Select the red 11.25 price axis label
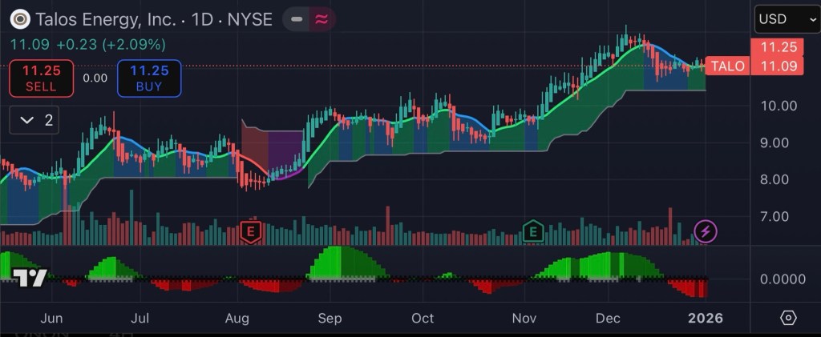This screenshot has width=821, height=337. [776, 47]
